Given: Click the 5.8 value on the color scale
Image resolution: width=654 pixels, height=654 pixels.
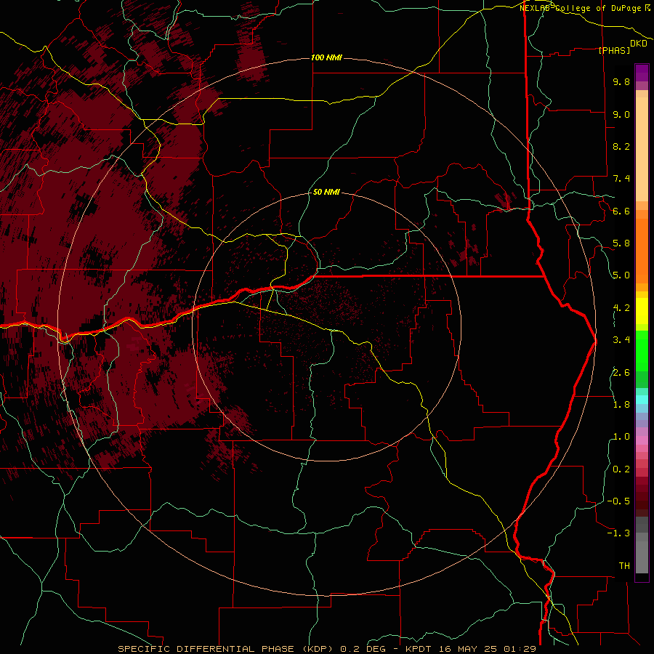Looking at the screenshot, I should [x=621, y=243].
